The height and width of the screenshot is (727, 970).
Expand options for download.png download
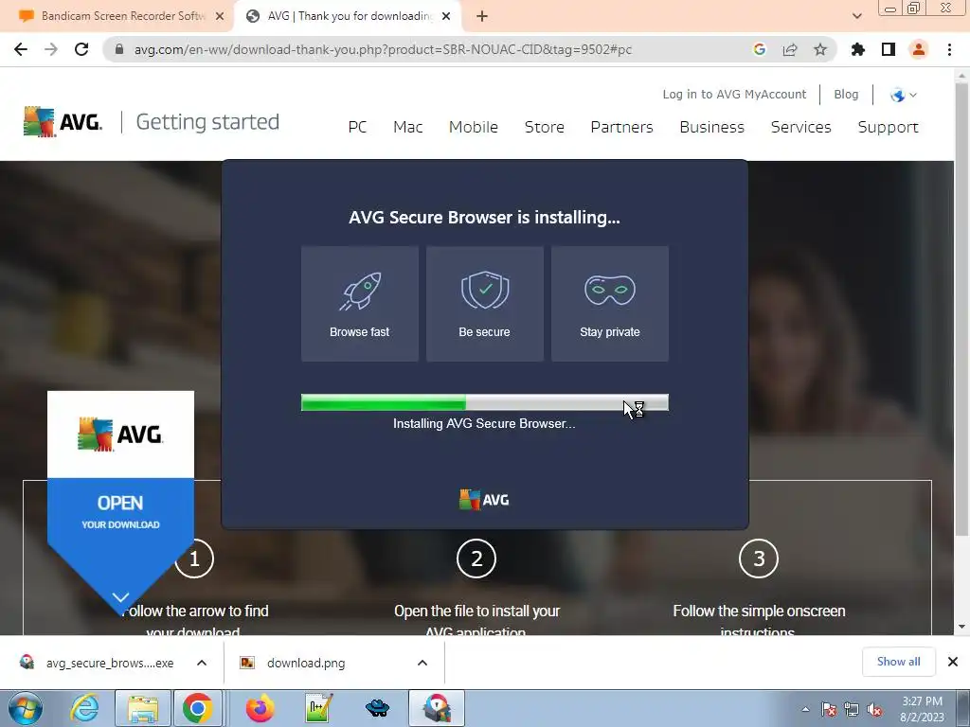click(422, 663)
